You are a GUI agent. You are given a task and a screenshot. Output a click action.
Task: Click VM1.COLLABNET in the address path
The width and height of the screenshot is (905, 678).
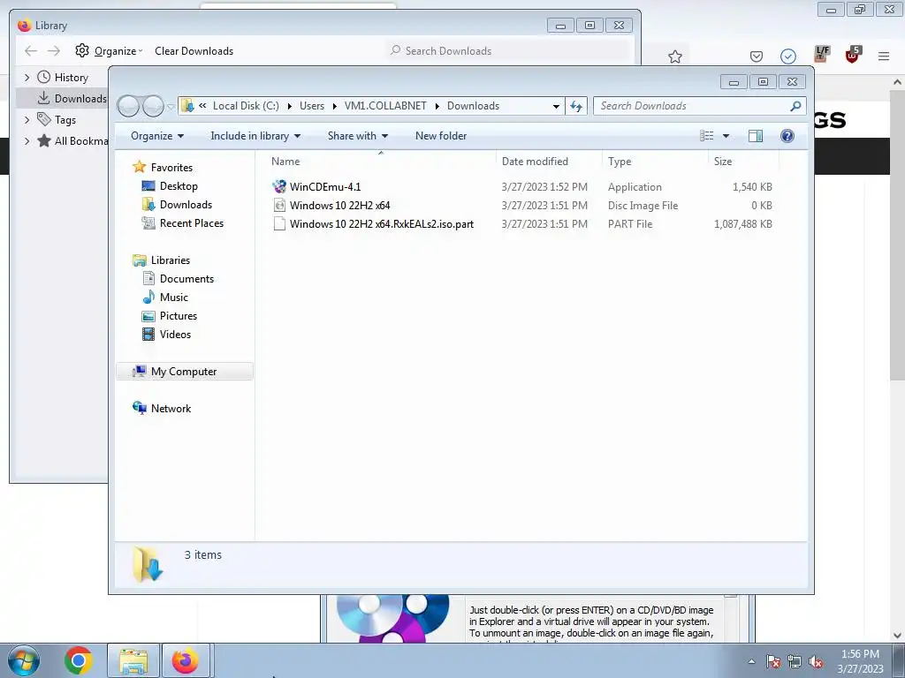point(385,106)
